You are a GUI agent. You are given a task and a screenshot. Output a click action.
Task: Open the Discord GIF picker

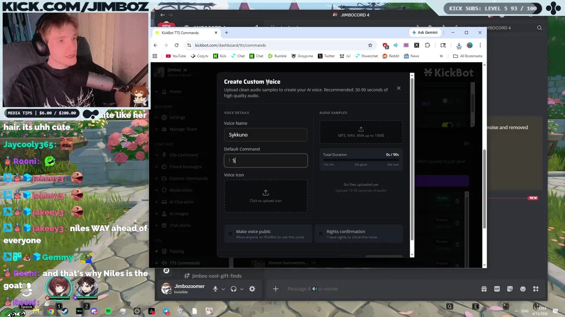click(497, 289)
